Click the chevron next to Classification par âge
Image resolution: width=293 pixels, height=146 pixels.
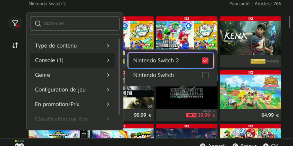coord(108,119)
